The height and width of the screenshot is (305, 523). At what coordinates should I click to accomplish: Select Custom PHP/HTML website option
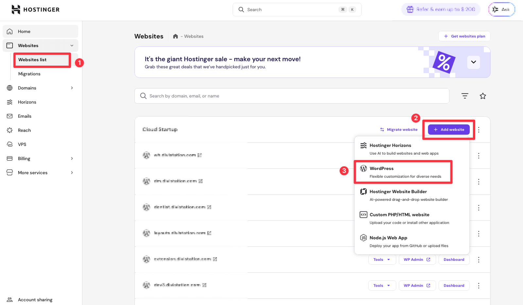pos(409,218)
